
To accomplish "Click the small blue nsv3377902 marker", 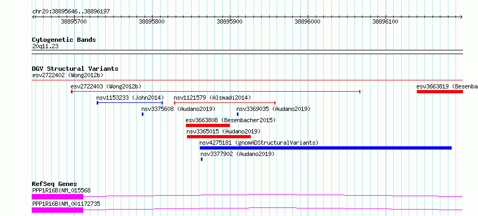I will click(201, 159).
